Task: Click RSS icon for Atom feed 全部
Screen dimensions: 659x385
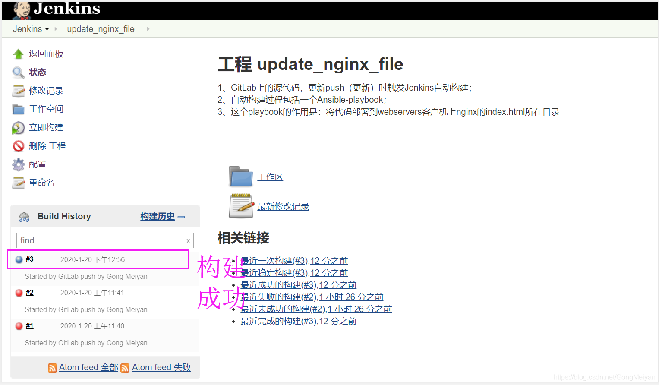Action: (x=52, y=368)
